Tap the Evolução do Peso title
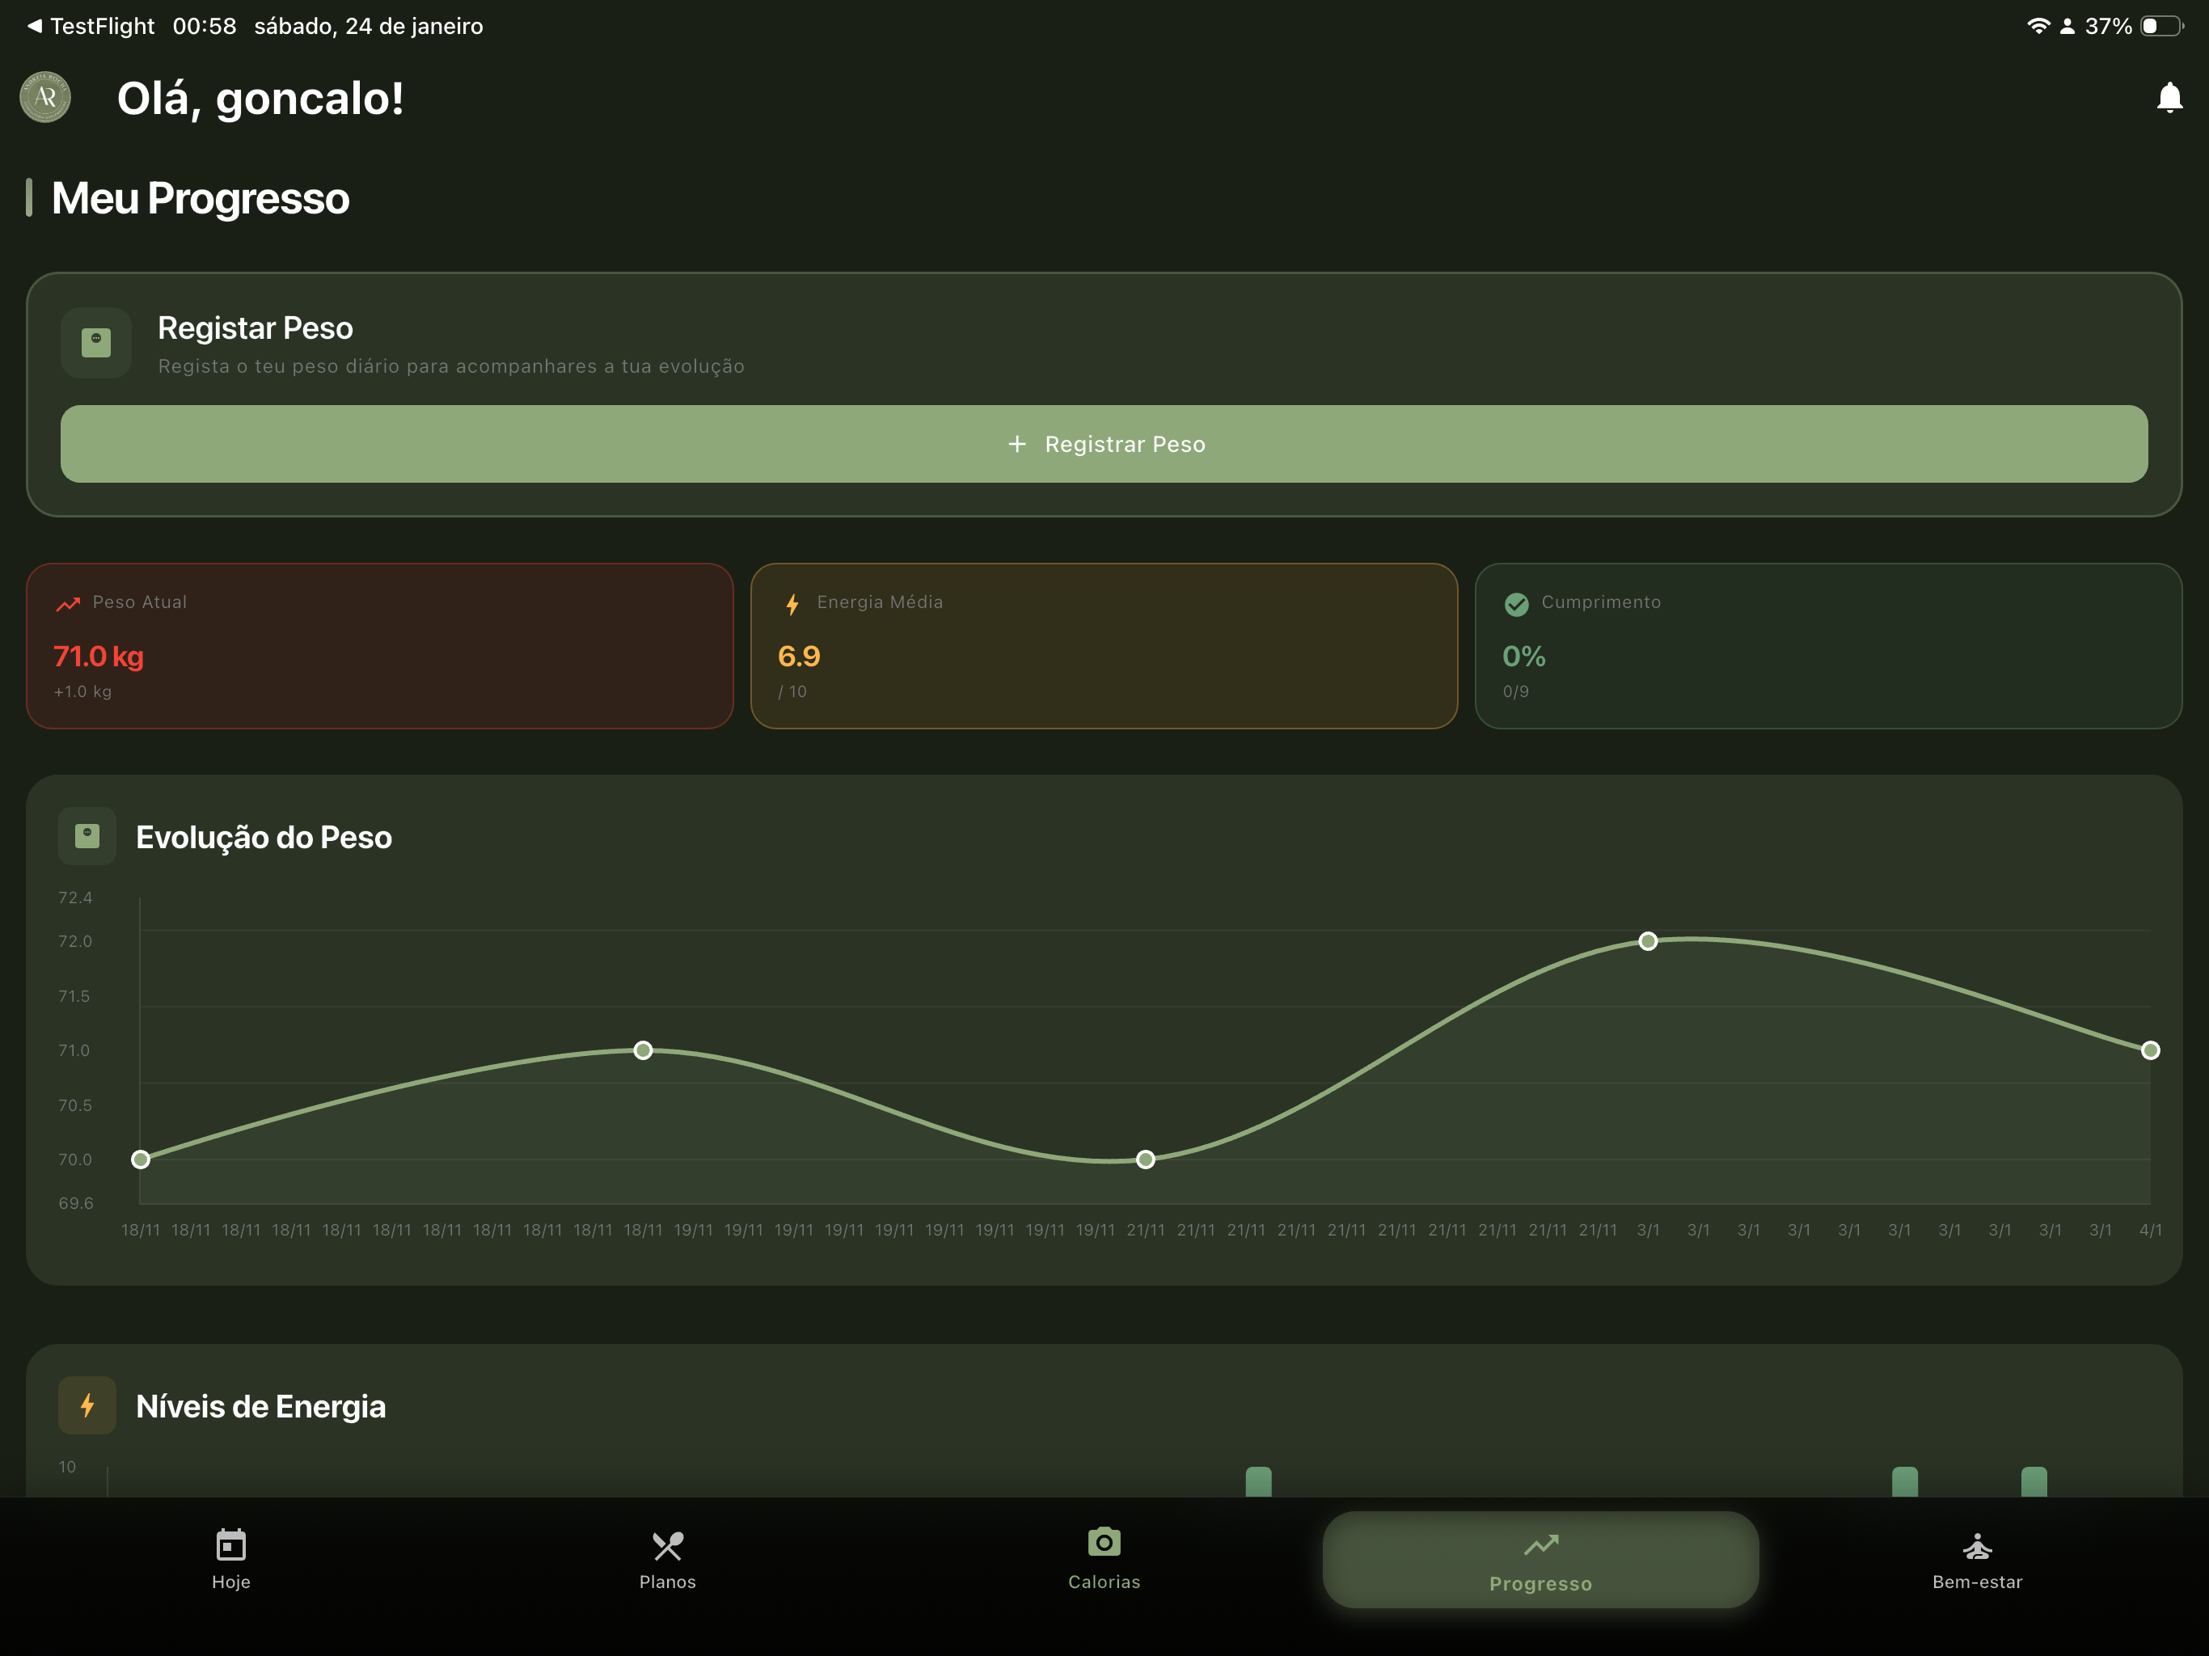Image resolution: width=2209 pixels, height=1656 pixels. click(x=264, y=837)
